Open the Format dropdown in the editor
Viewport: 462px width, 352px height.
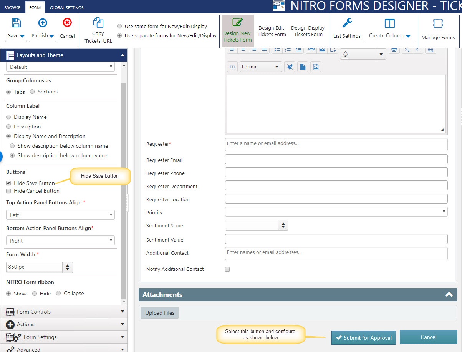pos(261,67)
